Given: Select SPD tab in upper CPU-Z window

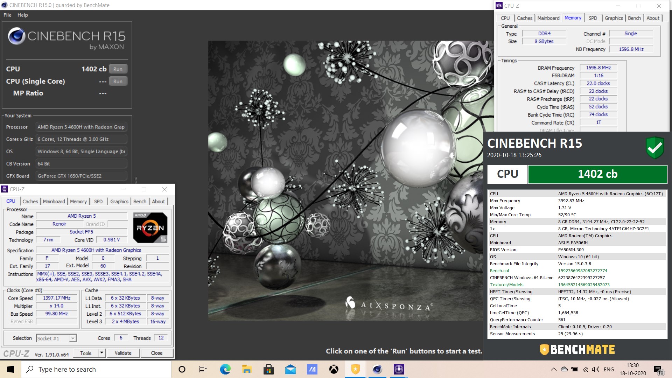Looking at the screenshot, I should (x=593, y=18).
